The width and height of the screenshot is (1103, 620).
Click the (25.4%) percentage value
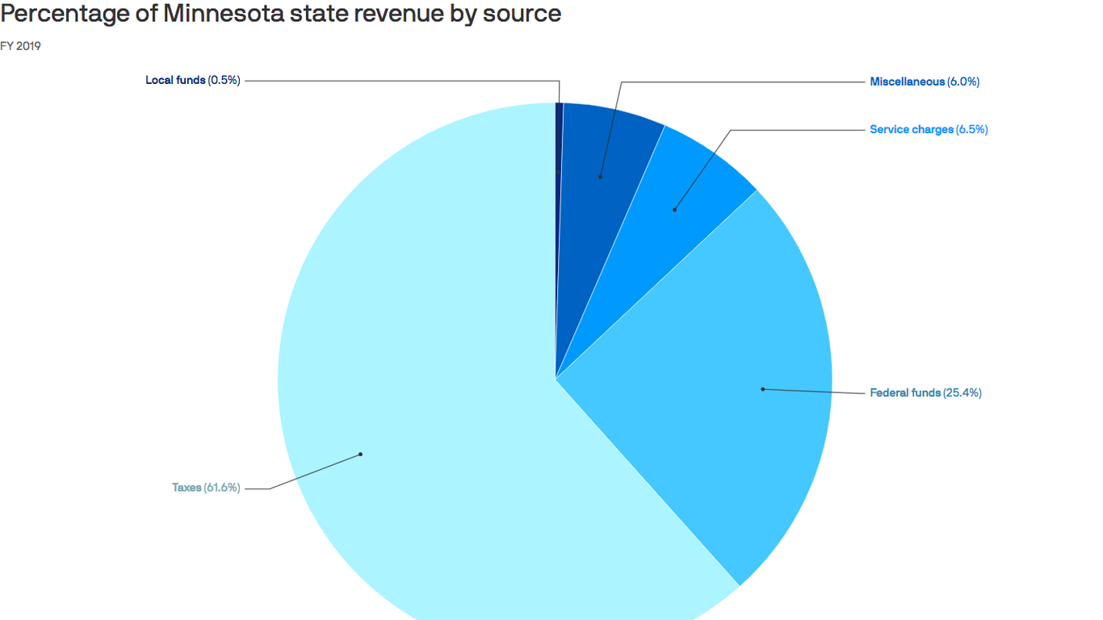click(962, 392)
